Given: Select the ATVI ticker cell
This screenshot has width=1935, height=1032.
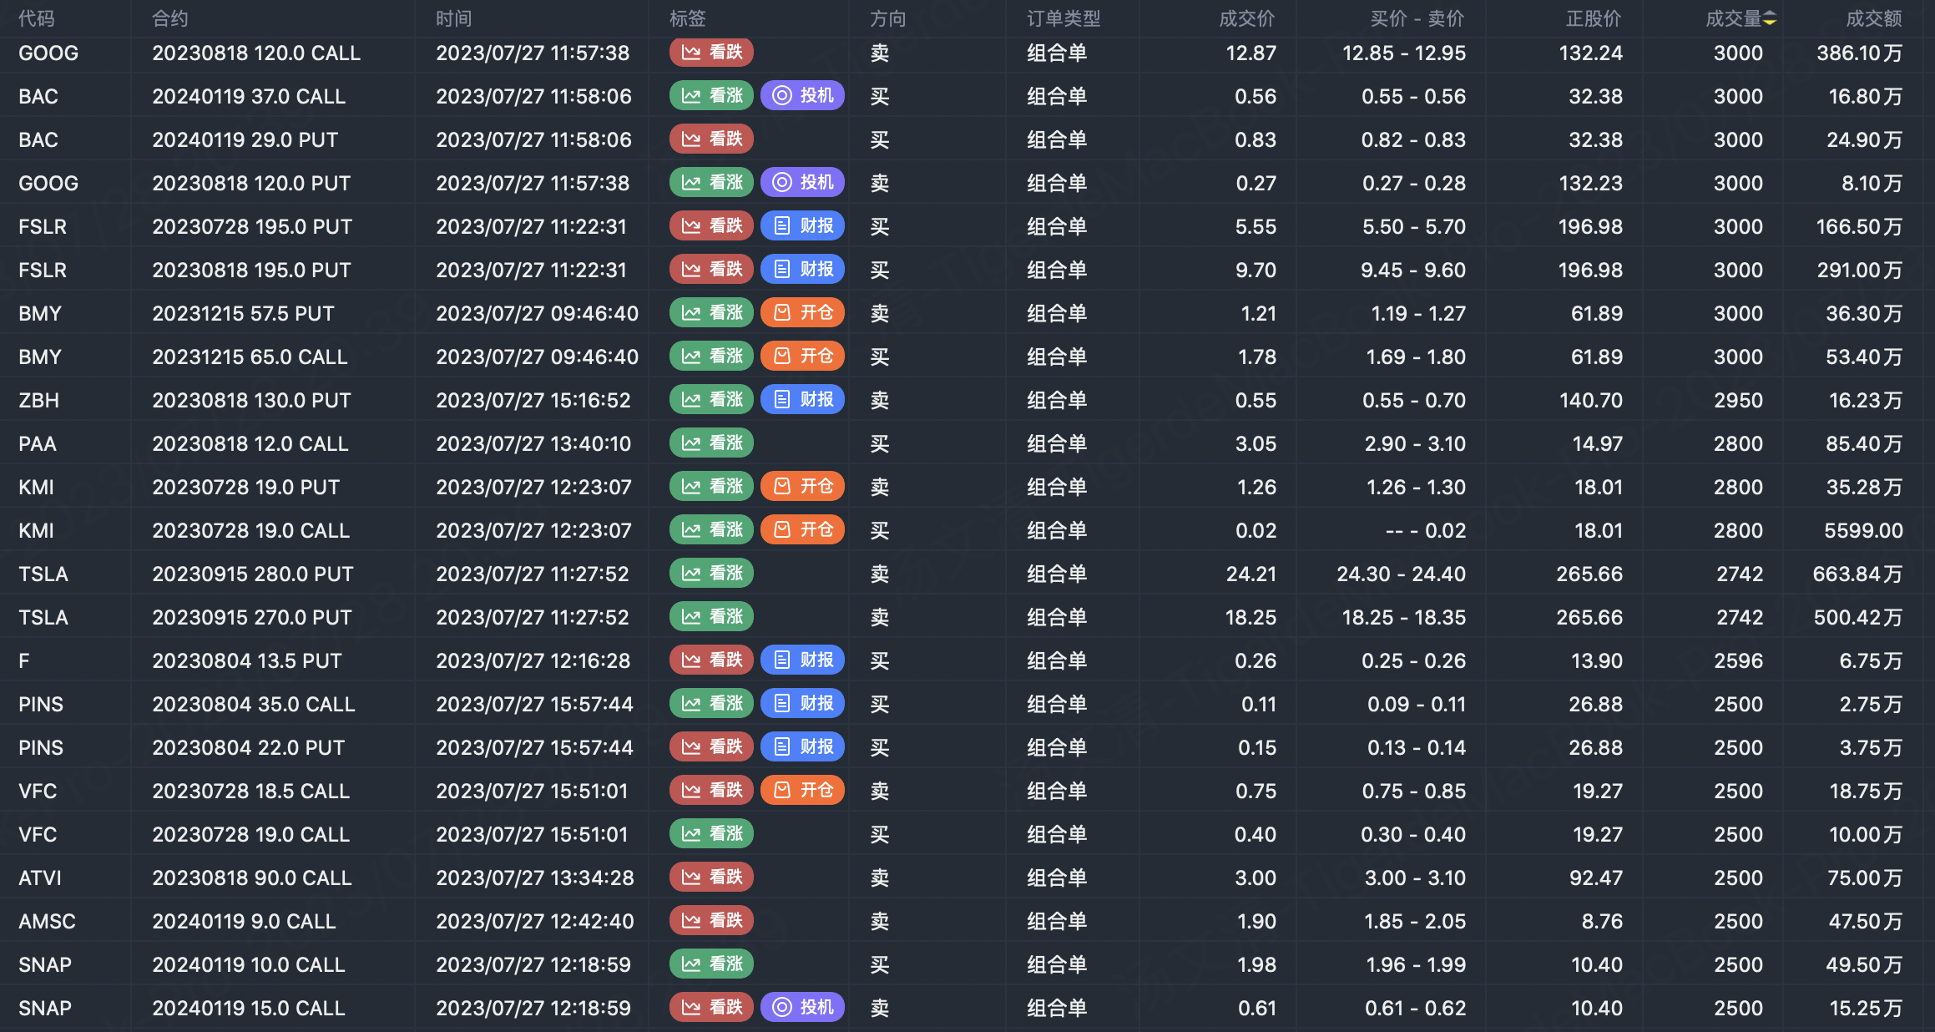Looking at the screenshot, I should [x=40, y=878].
